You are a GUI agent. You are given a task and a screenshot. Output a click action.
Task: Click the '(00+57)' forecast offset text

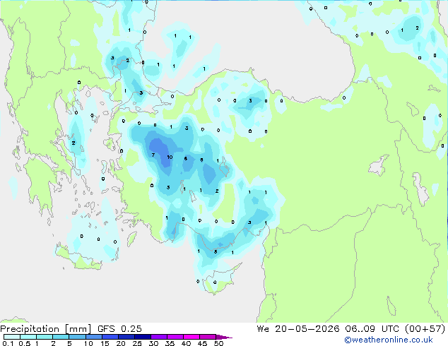click(425, 329)
